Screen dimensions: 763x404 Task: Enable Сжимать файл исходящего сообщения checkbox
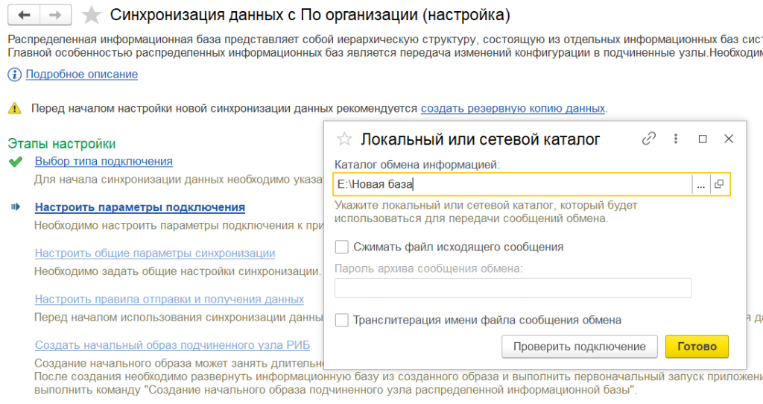[x=342, y=247]
